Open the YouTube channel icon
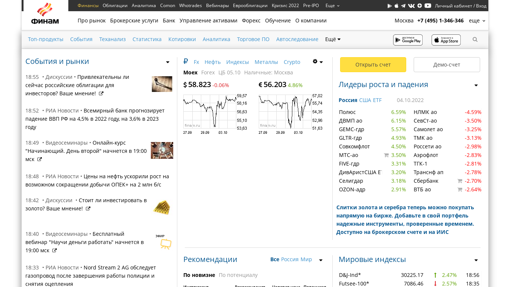This screenshot has width=510, height=287. click(x=428, y=6)
